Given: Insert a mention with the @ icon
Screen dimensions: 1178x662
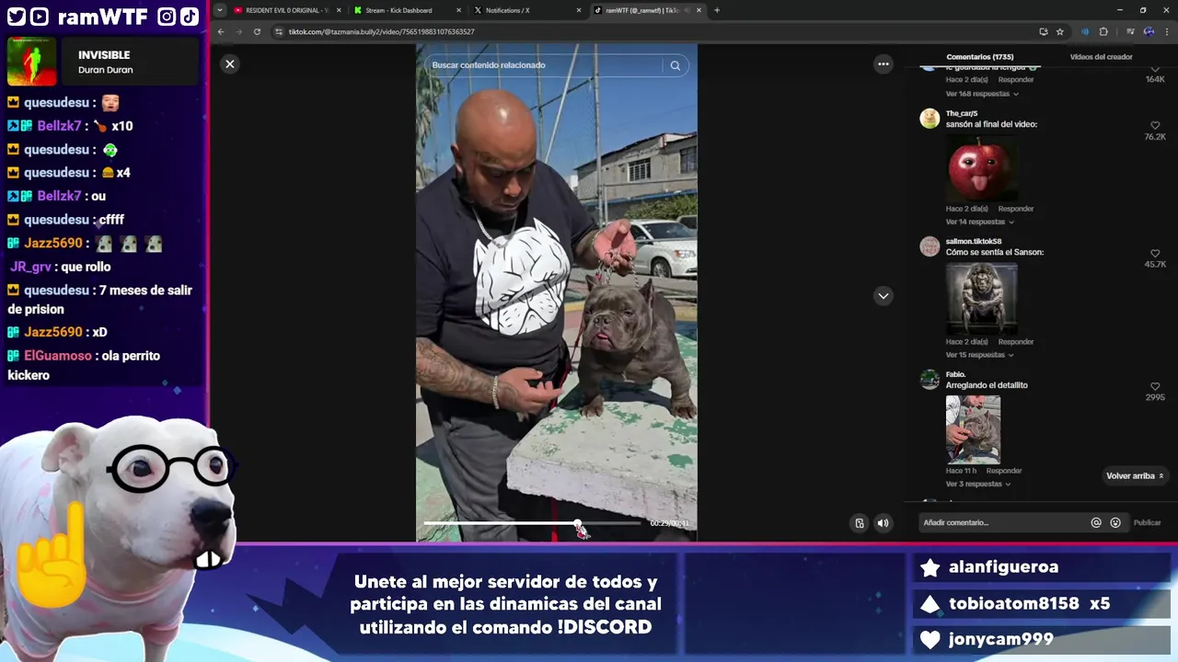Looking at the screenshot, I should pos(1096,522).
